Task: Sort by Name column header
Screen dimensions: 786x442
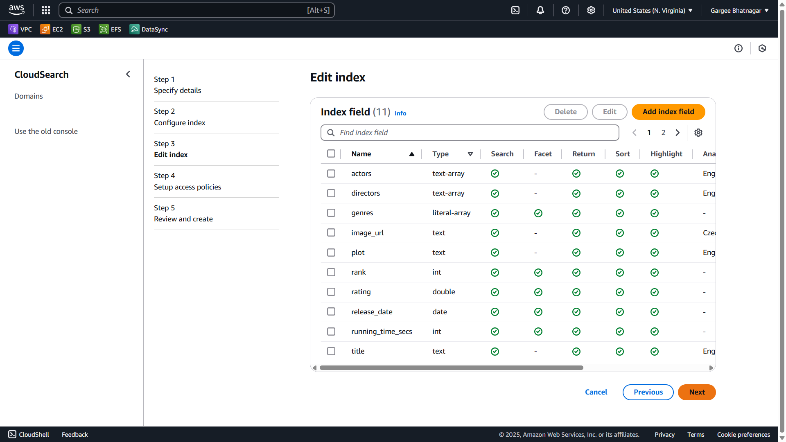Action: (x=382, y=154)
